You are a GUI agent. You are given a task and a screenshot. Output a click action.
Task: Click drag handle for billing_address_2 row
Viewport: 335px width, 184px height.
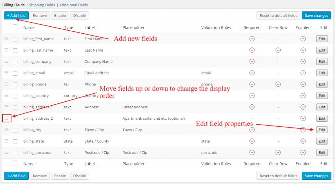(7, 118)
